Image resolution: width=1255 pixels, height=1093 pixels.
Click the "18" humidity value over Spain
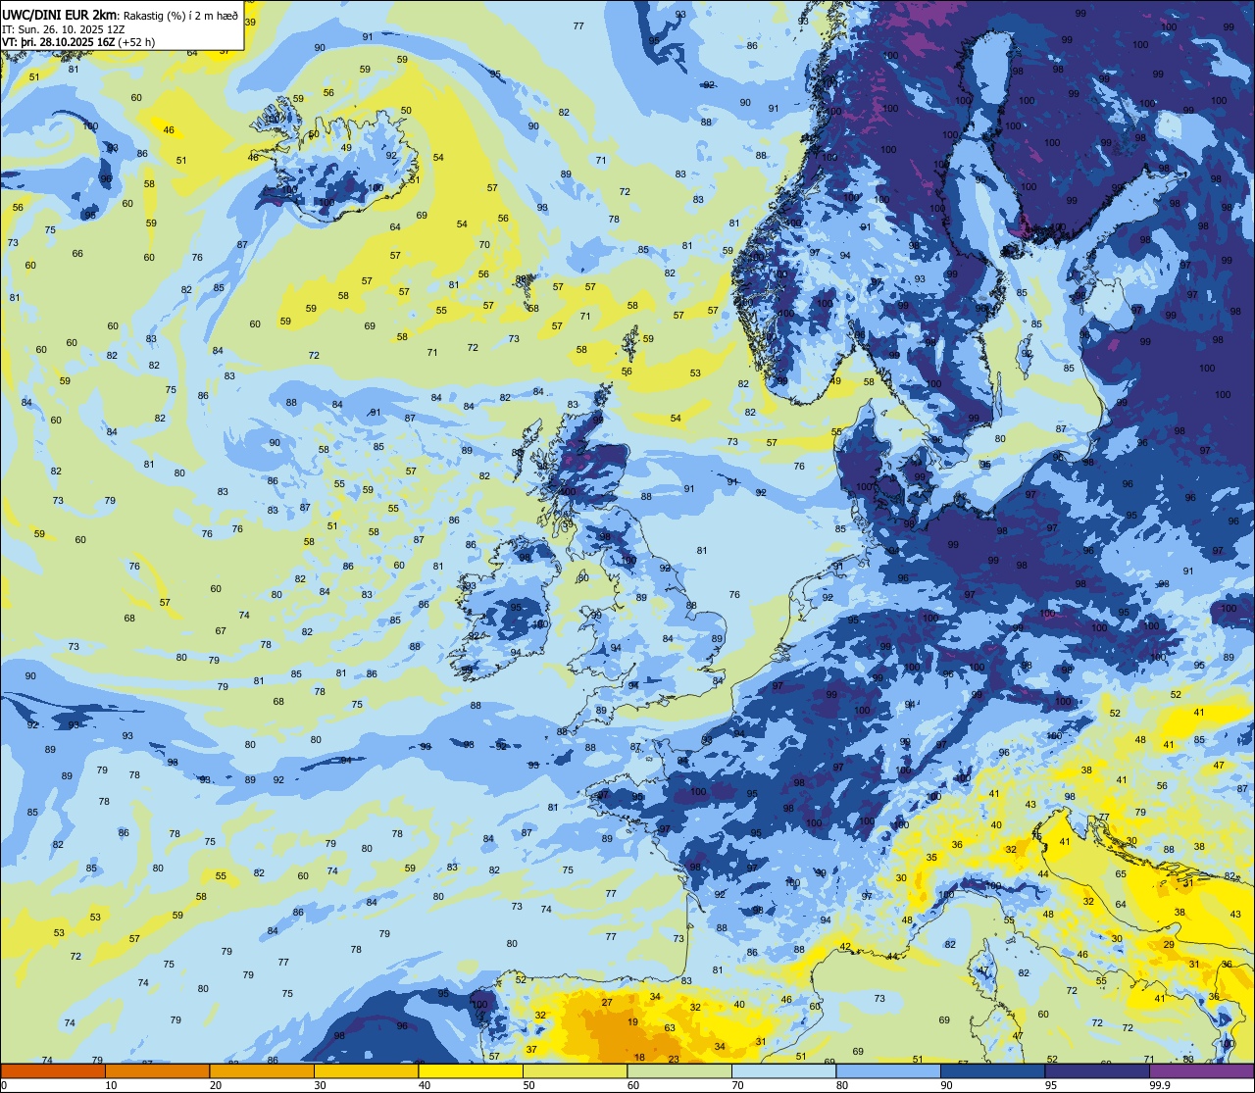[x=639, y=1057]
